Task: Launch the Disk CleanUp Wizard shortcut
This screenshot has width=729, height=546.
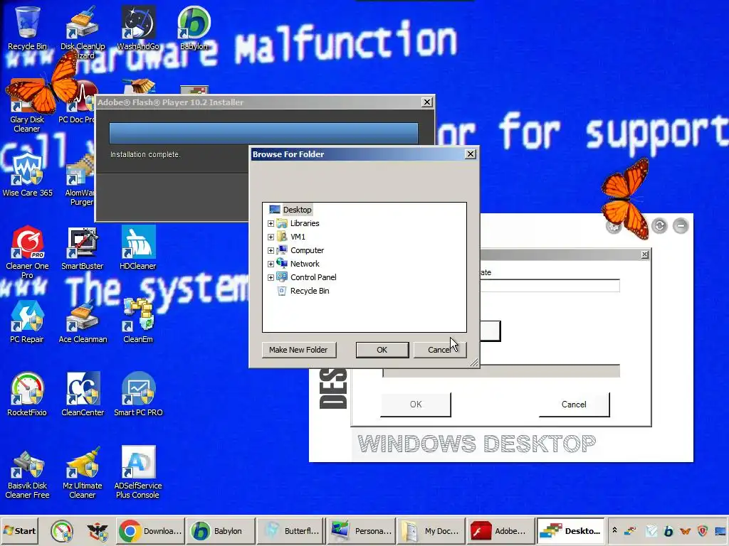Action: pos(83,31)
